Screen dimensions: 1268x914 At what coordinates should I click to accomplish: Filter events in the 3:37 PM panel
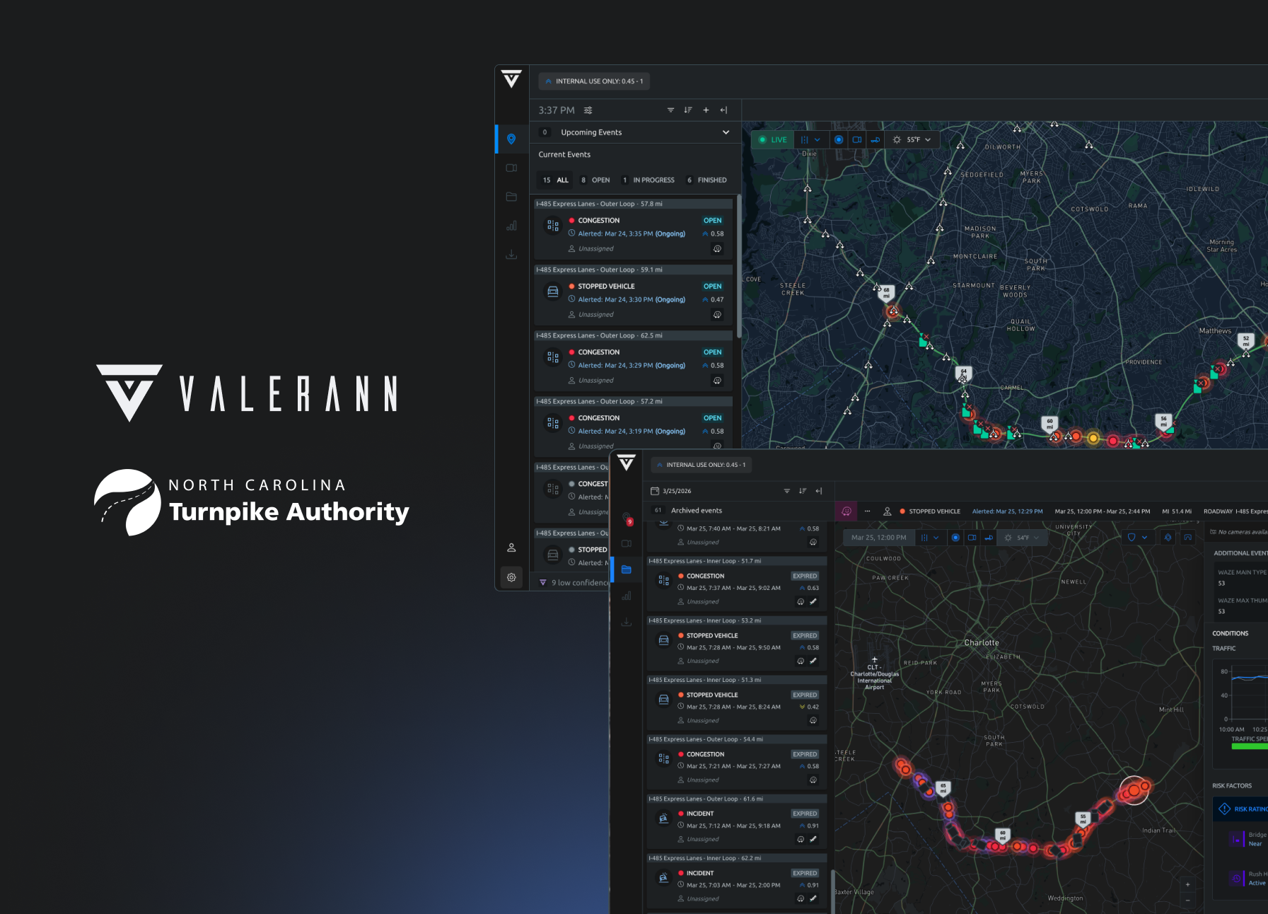pos(670,110)
